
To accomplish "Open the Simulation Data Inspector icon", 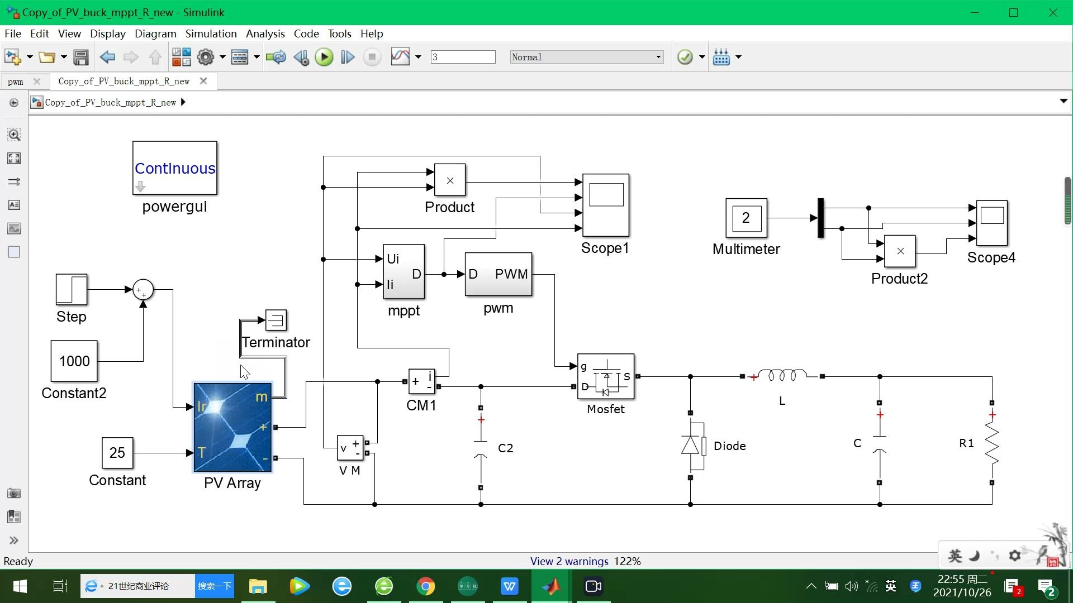I will click(x=400, y=57).
